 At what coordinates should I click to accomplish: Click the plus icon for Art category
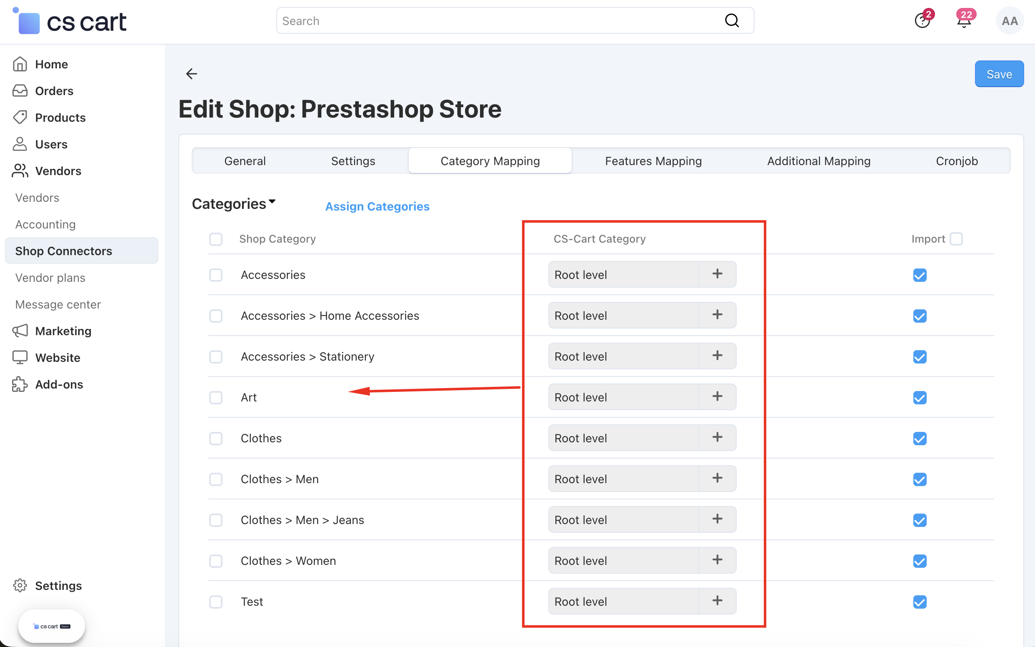[717, 397]
